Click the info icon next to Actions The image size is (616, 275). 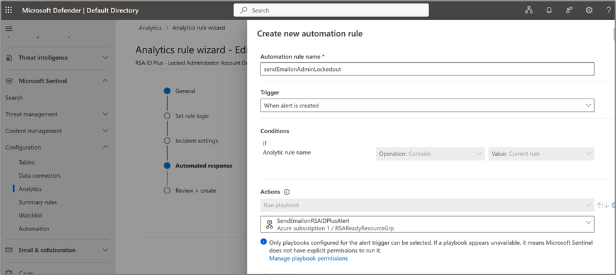287,192
